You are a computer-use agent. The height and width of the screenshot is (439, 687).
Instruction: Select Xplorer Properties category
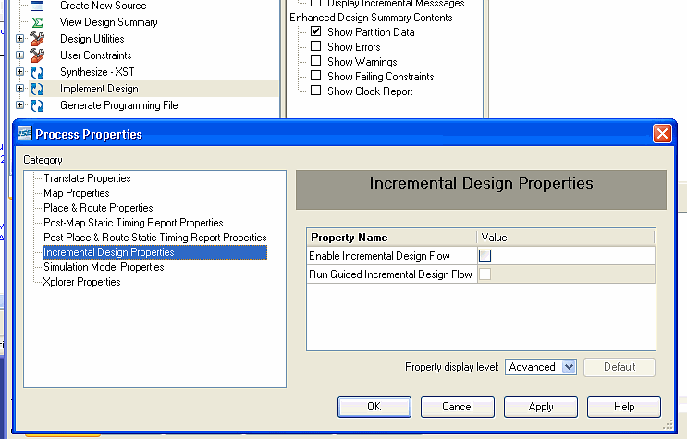pos(81,282)
